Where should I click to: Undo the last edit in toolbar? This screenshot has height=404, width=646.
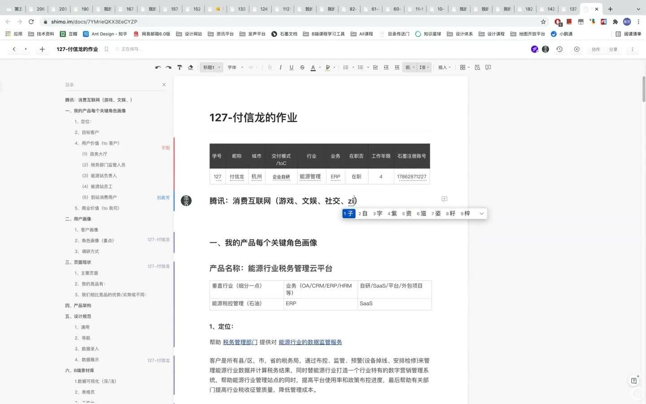pos(158,67)
